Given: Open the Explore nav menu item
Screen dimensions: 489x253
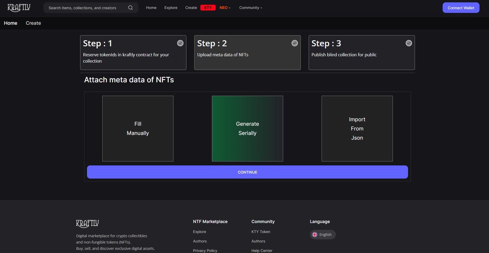Looking at the screenshot, I should pyautogui.click(x=171, y=8).
